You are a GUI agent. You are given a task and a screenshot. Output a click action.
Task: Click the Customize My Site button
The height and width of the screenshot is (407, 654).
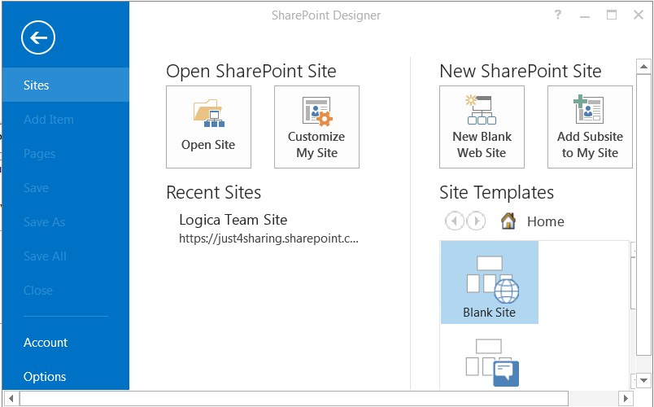coord(316,127)
